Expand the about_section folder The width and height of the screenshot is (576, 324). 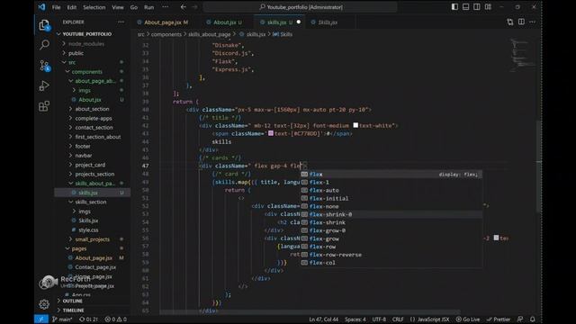tap(92, 109)
